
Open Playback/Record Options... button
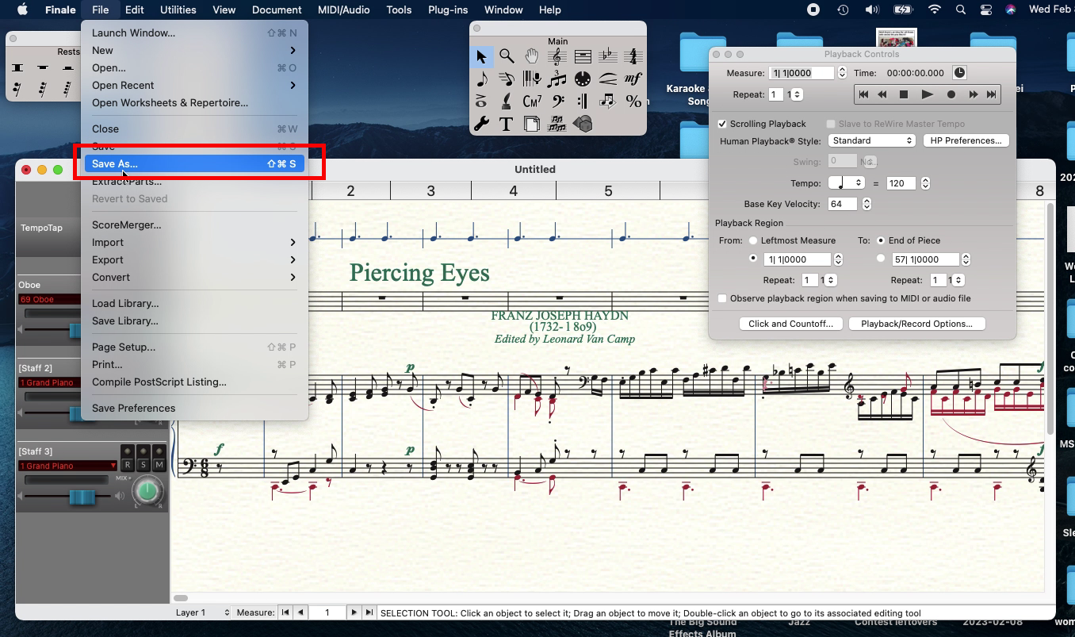916,324
